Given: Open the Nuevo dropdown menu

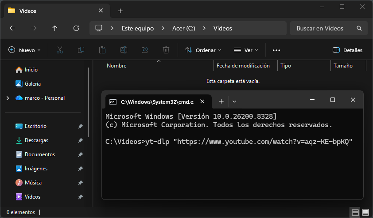Looking at the screenshot, I should pyautogui.click(x=24, y=50).
